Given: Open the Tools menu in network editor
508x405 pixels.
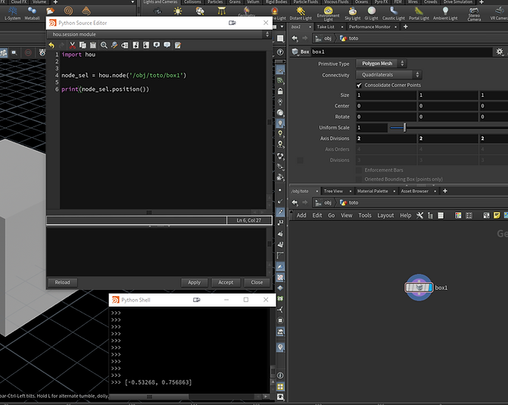Looking at the screenshot, I should (x=365, y=215).
